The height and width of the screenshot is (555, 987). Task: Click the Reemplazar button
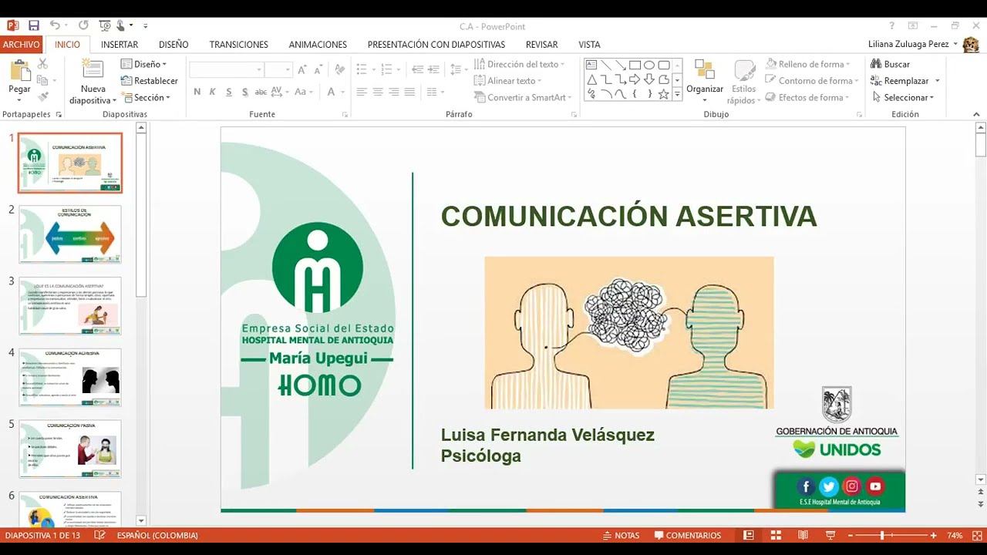(x=900, y=81)
